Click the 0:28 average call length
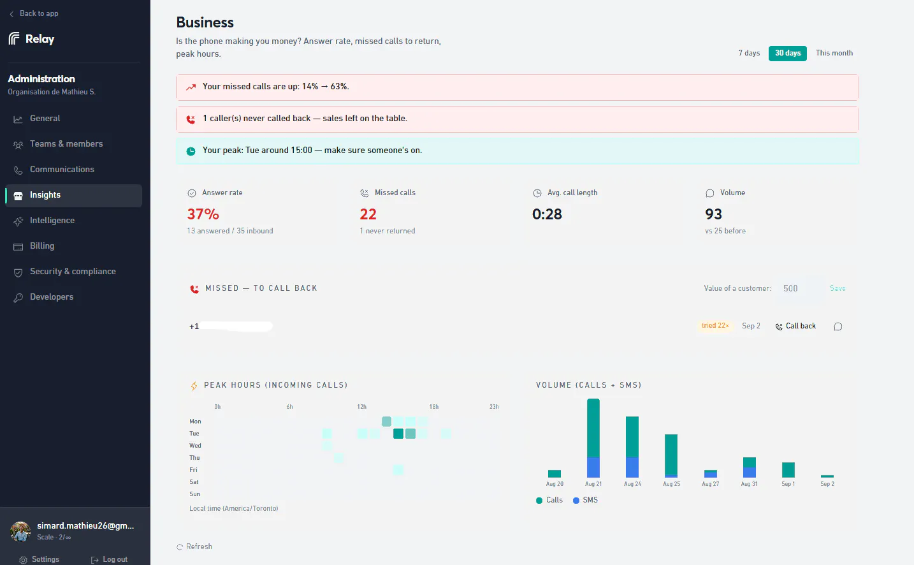The width and height of the screenshot is (914, 565). [x=548, y=214]
